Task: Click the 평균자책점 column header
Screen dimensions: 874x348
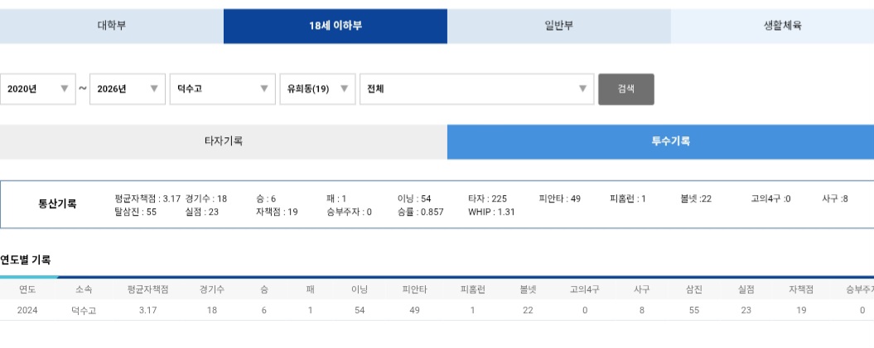Action: pyautogui.click(x=147, y=290)
